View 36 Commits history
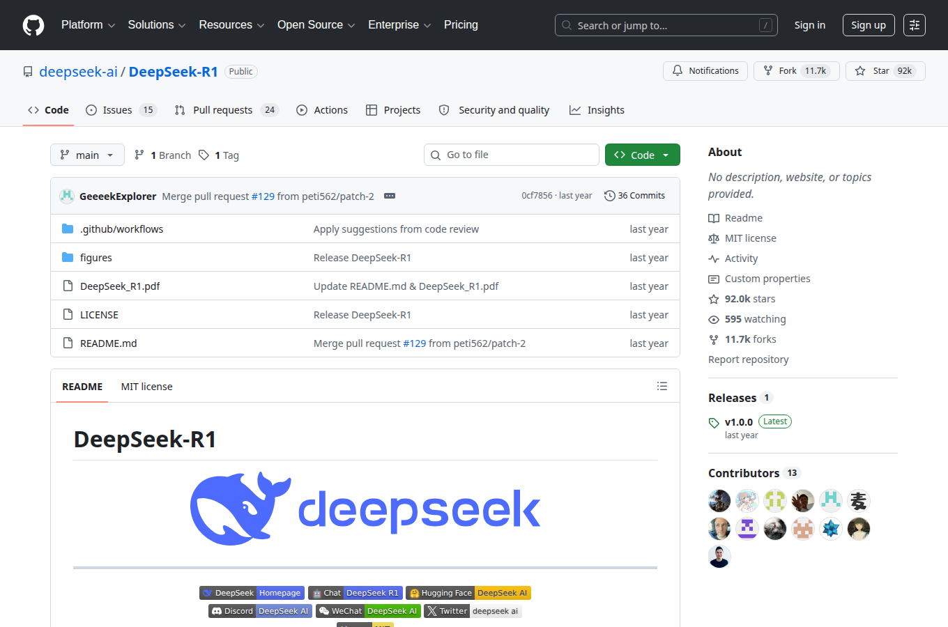This screenshot has height=627, width=948. pyautogui.click(x=635, y=196)
